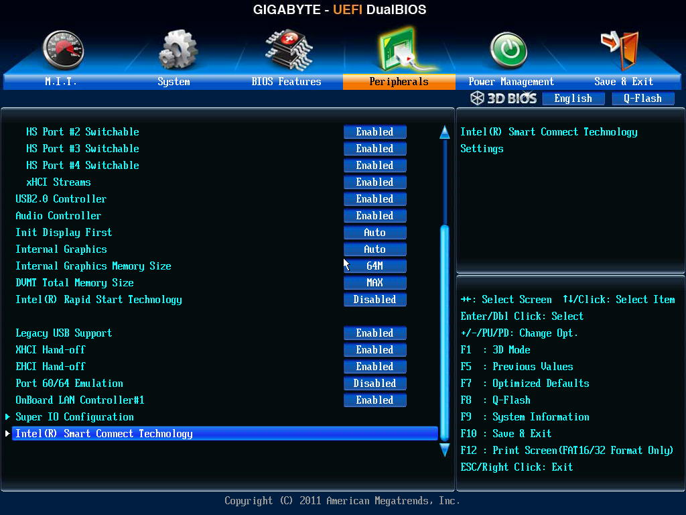Expand Super IO Configuration submenu
686x515 pixels.
coord(74,417)
